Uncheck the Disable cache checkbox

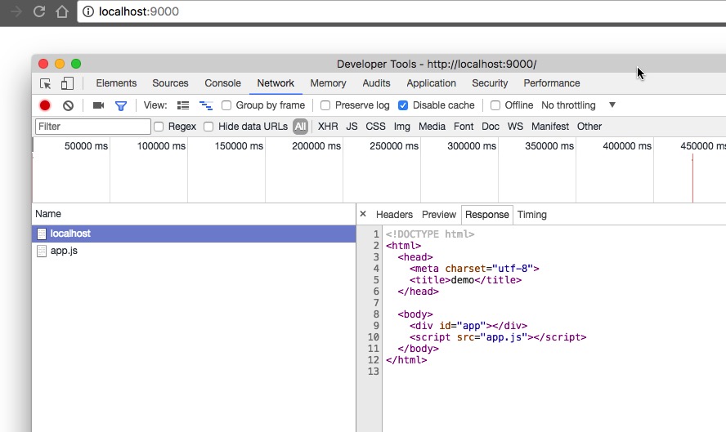point(403,105)
